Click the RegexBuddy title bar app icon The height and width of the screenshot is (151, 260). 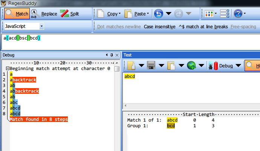3,3
